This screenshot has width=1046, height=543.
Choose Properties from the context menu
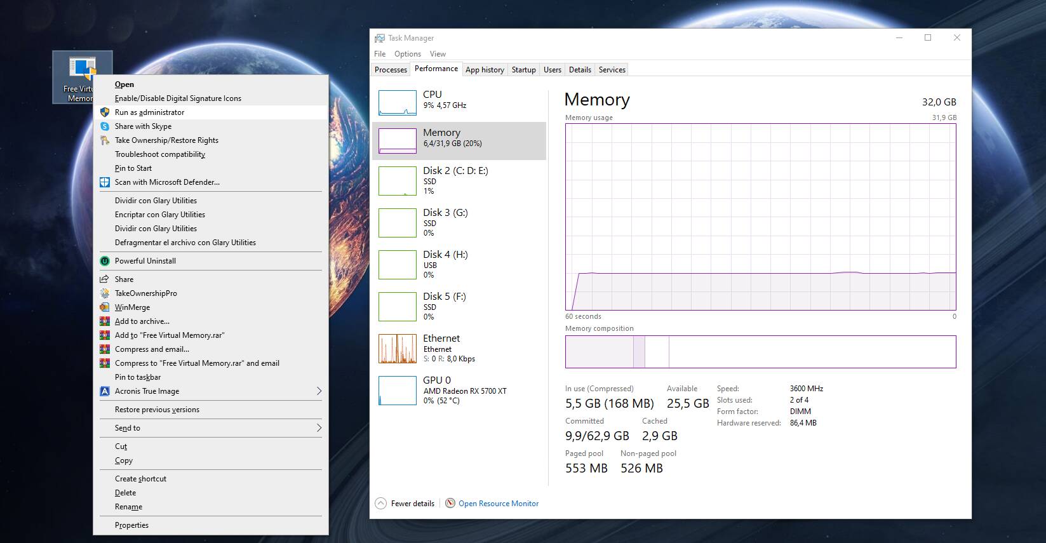tap(131, 525)
